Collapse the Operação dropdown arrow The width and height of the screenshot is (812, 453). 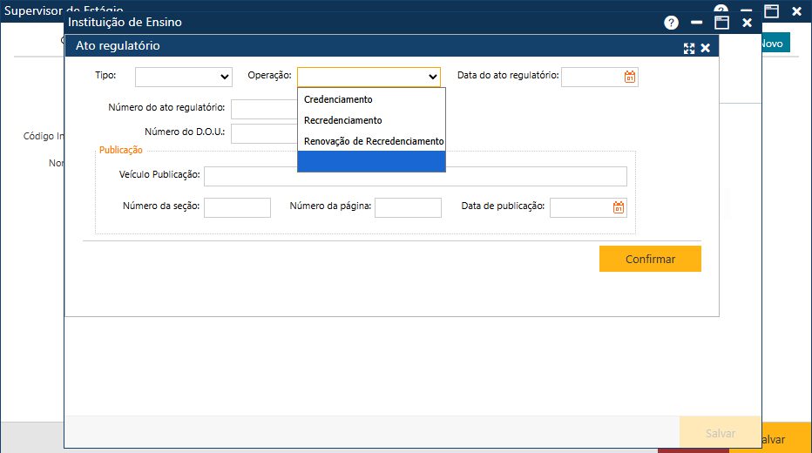(432, 78)
